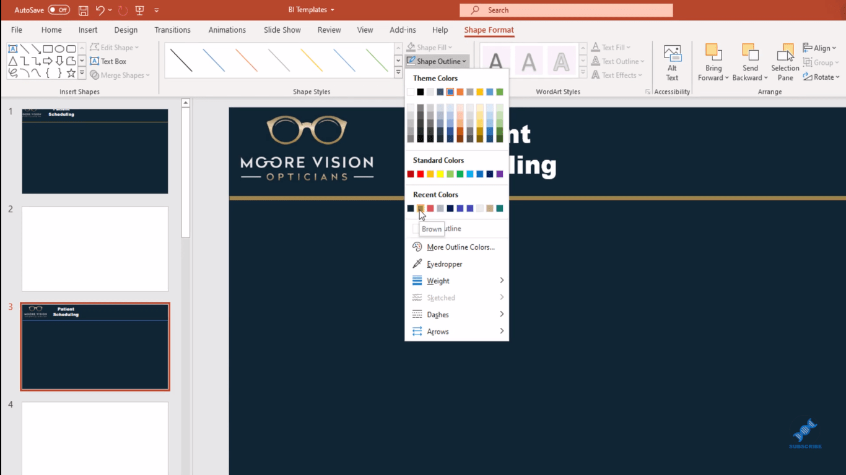Click the Text Box button
This screenshot has width=846, height=475.
coord(108,61)
